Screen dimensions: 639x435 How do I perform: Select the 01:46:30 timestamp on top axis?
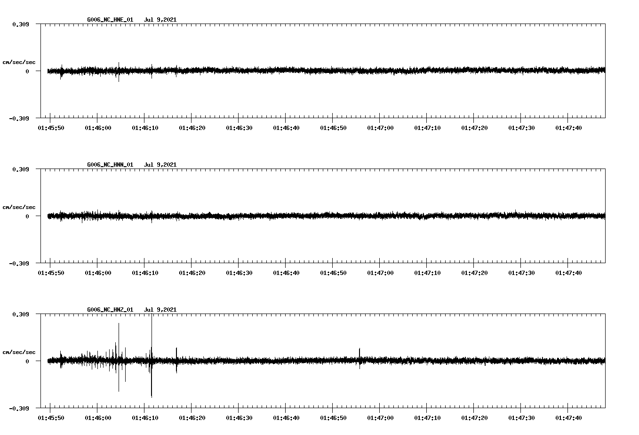pyautogui.click(x=240, y=127)
